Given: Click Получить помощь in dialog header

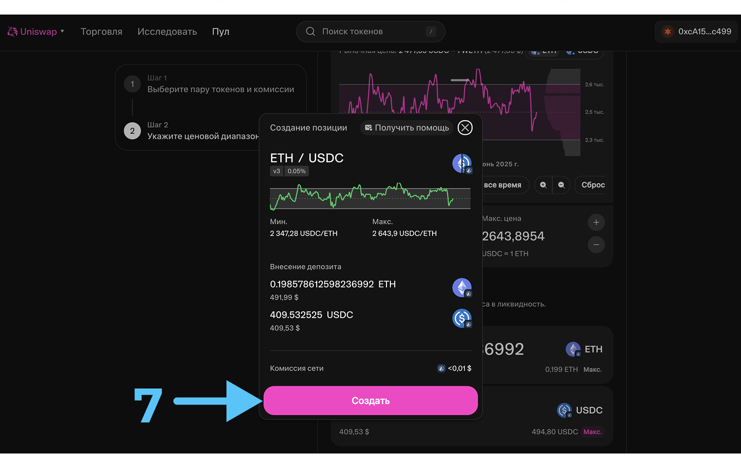Looking at the screenshot, I should [407, 128].
